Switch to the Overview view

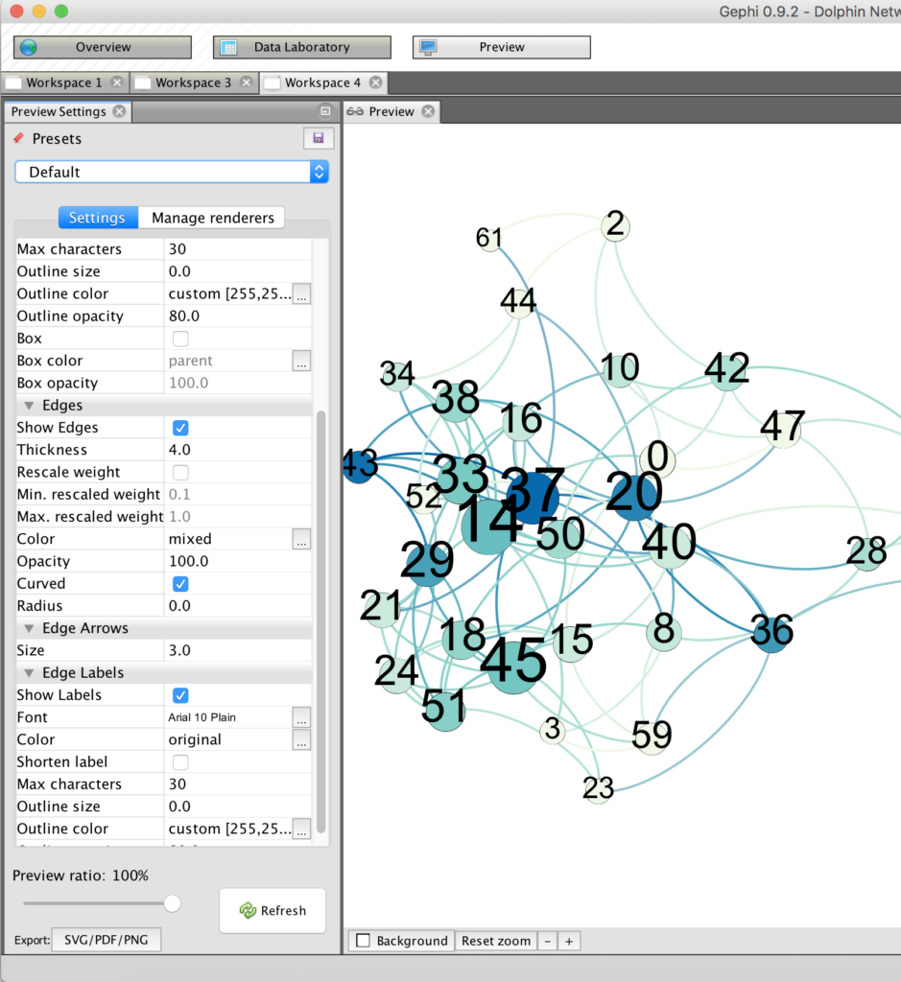102,46
